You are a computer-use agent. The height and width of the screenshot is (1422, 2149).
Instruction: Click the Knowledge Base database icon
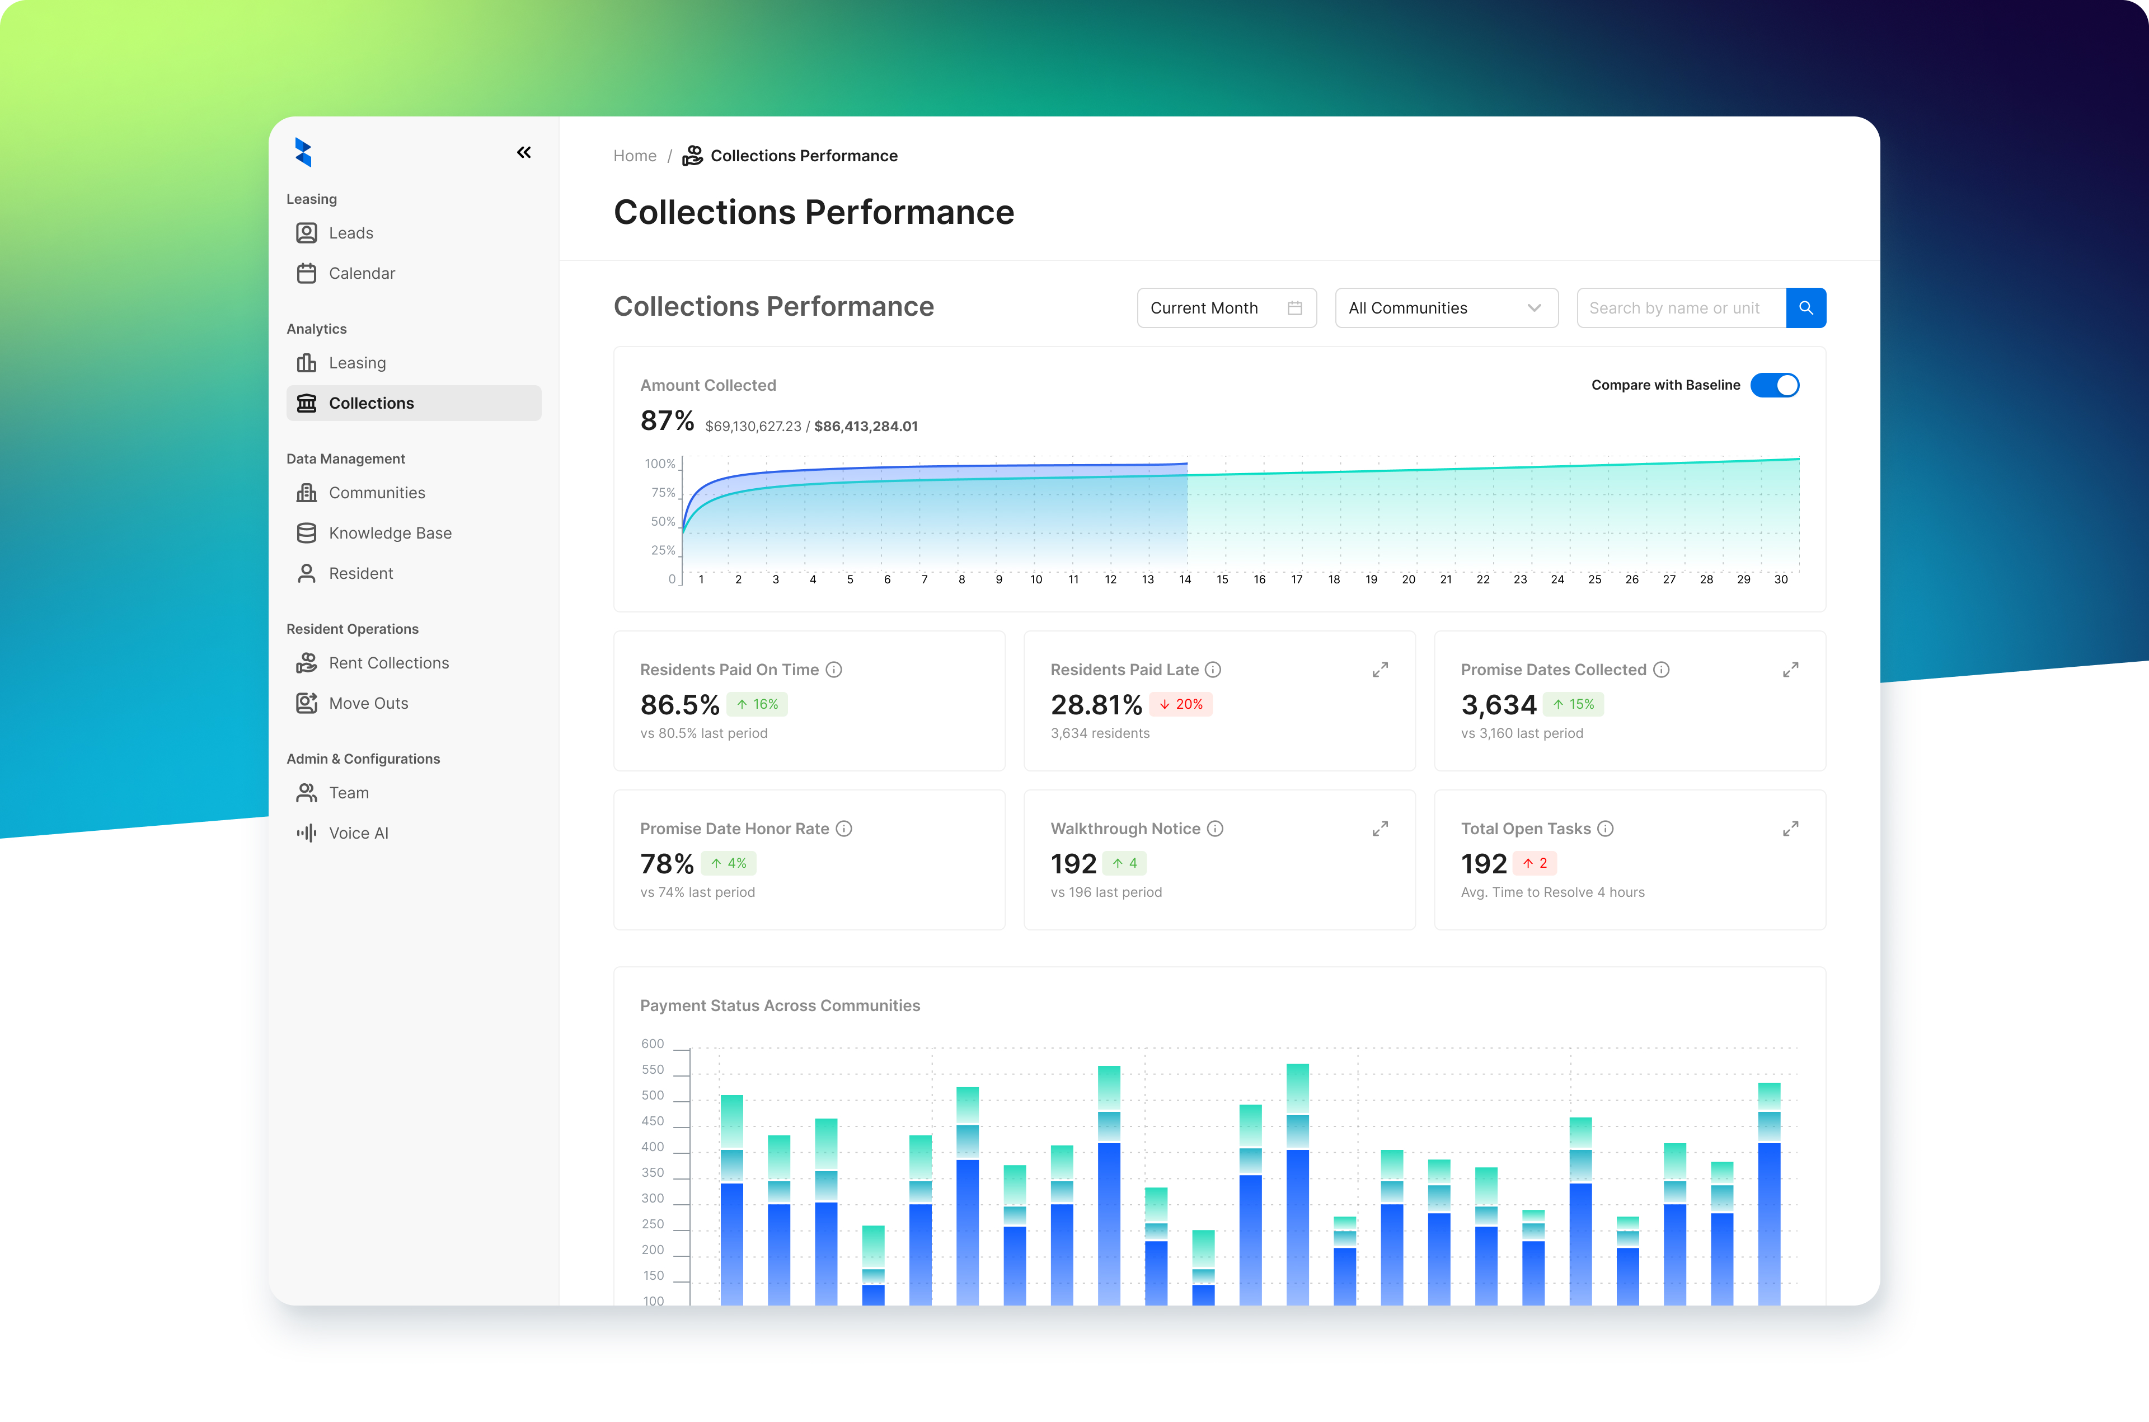[x=307, y=532]
